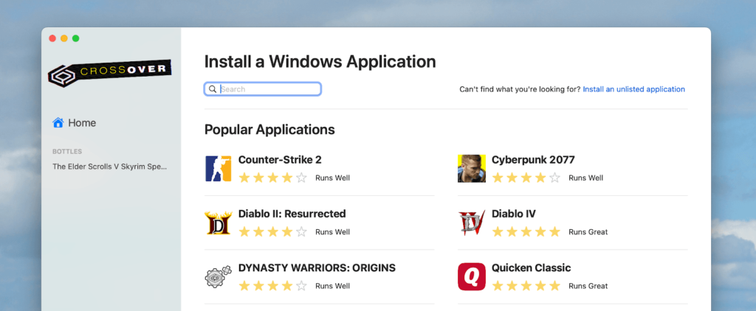Click Counter-Strike 2 star rating
Screen dimensions: 756x311
pyautogui.click(x=273, y=178)
